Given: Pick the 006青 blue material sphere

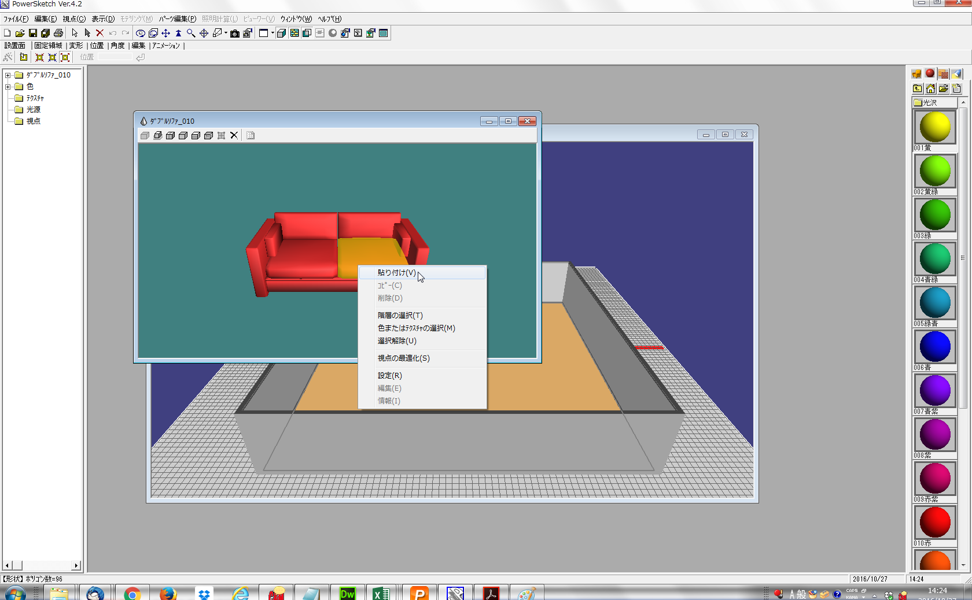Looking at the screenshot, I should [x=934, y=347].
